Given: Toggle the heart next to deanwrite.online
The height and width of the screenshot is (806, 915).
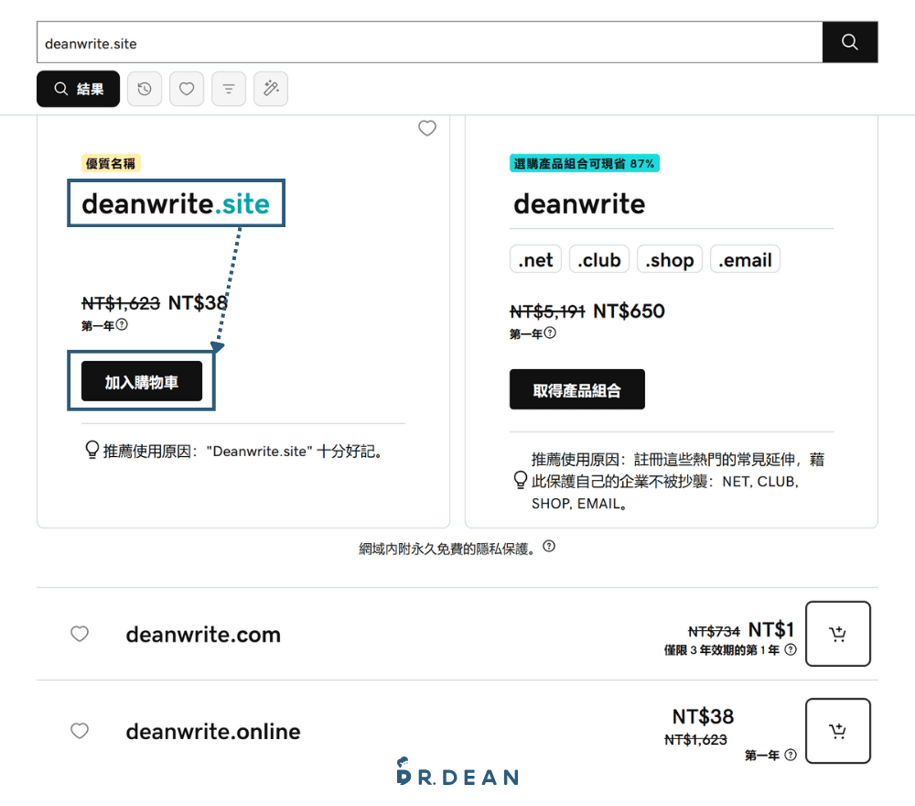Looking at the screenshot, I should tap(80, 731).
